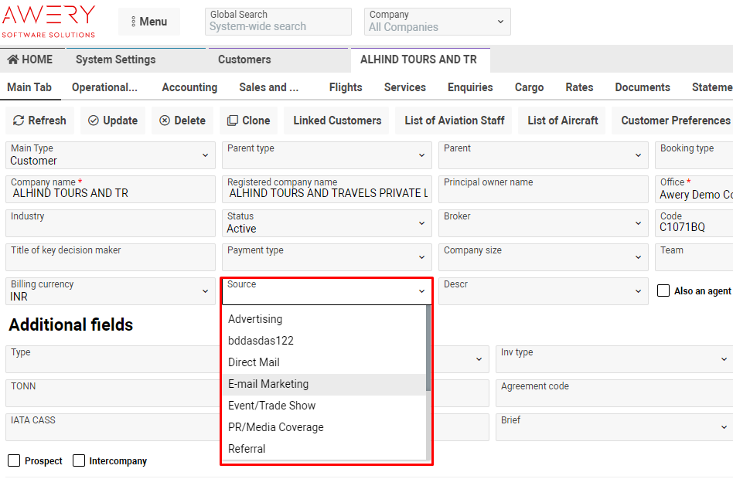This screenshot has height=479, width=733.
Task: Tick the Prospect checkbox
Action: tap(14, 460)
